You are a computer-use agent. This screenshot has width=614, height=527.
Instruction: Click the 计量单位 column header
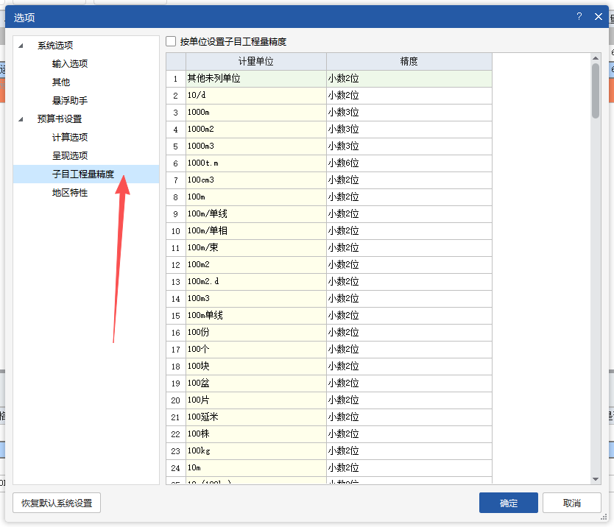coord(255,60)
